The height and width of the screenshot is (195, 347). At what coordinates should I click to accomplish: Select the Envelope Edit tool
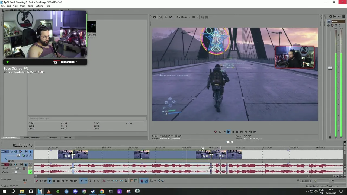point(90,181)
